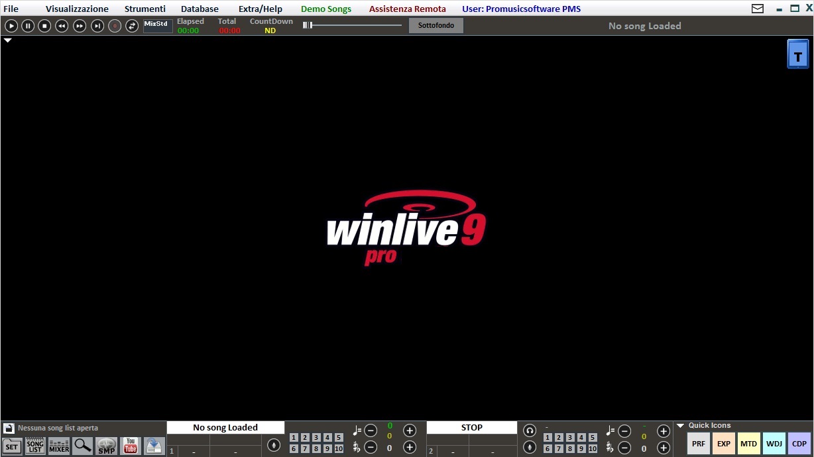Click the No song Loaded deck 1 title
The height and width of the screenshot is (457, 814).
(x=225, y=428)
